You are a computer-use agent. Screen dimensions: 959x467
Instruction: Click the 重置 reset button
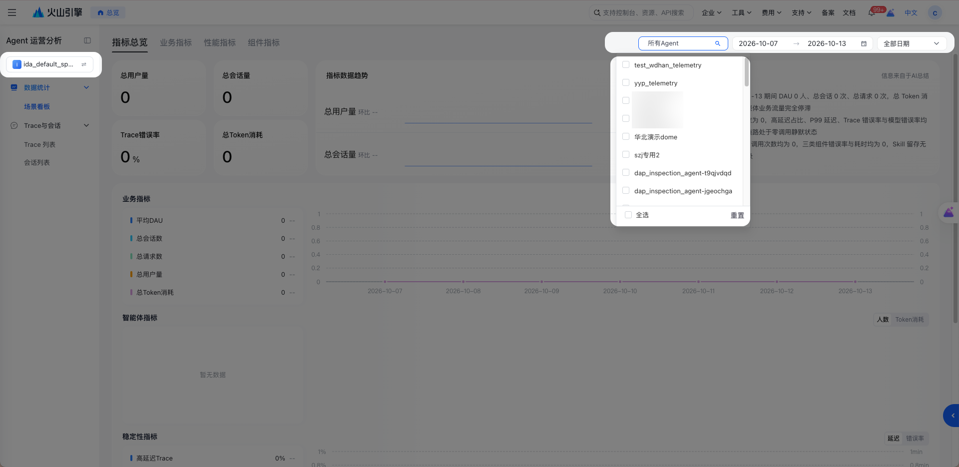tap(737, 215)
